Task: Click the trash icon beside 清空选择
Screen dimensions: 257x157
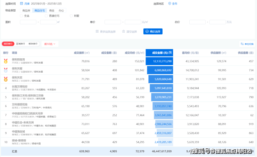Action: [123, 31]
